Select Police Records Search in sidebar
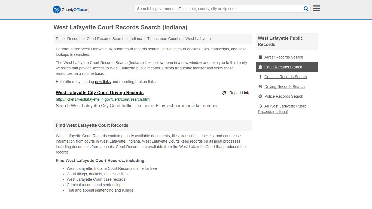The width and height of the screenshot is (372, 209). 284,96
